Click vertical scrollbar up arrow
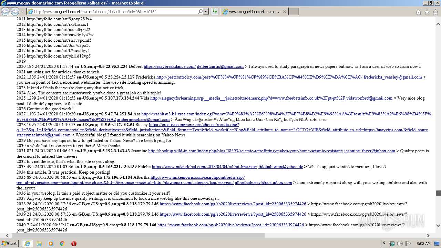 [438, 24]
